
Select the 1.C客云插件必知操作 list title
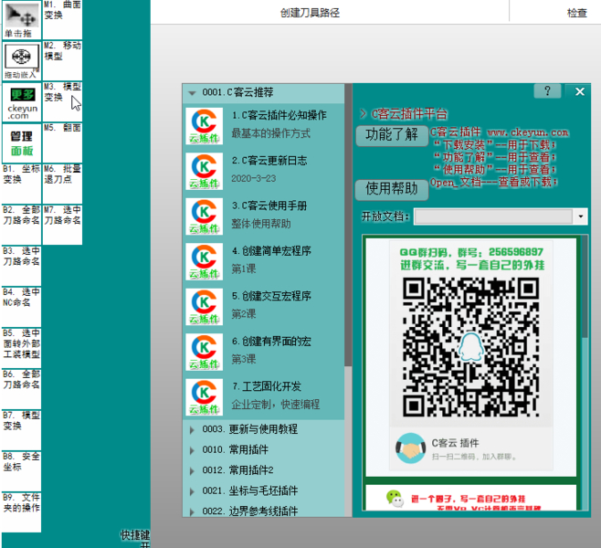[279, 115]
